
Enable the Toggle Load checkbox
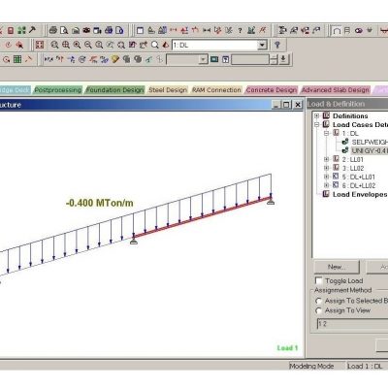point(319,280)
